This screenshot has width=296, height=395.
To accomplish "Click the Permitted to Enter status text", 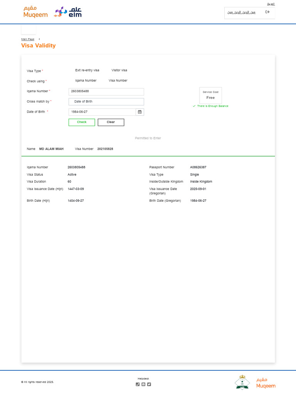I will pyautogui.click(x=148, y=138).
